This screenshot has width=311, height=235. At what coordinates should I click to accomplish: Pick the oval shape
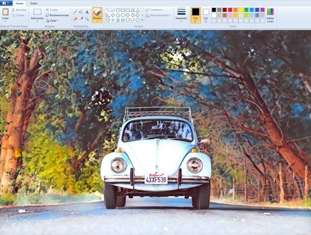[x=118, y=10]
